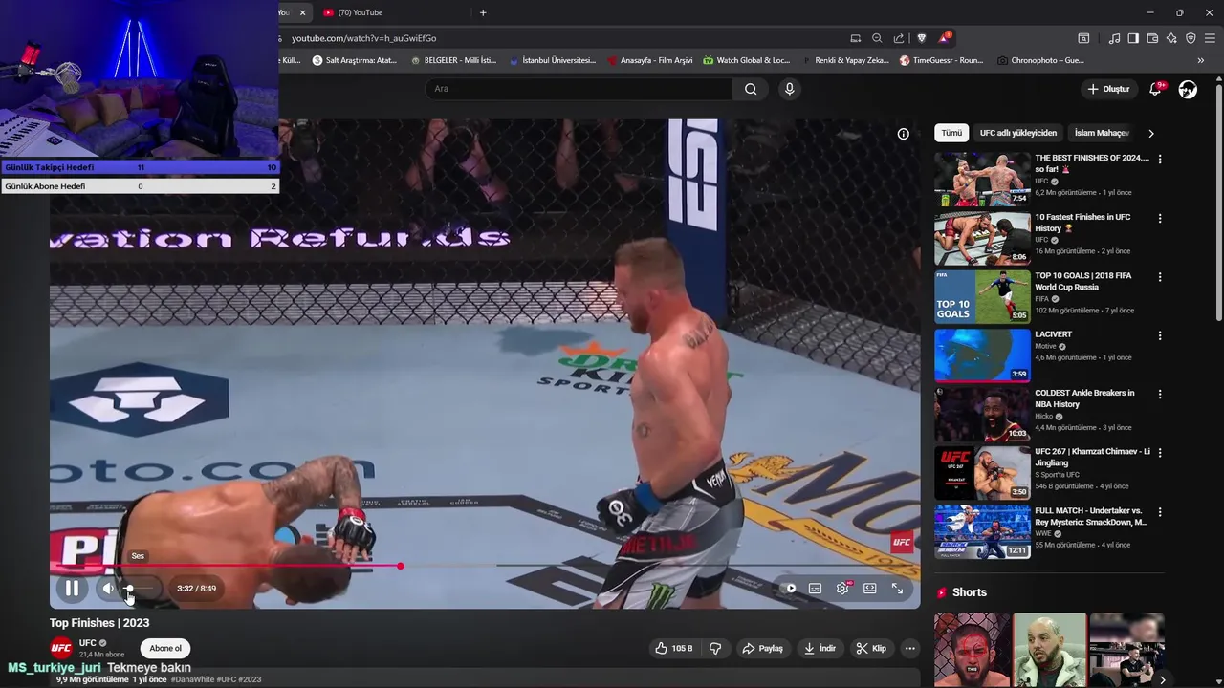Toggle subtitles with the captions icon

[815, 589]
